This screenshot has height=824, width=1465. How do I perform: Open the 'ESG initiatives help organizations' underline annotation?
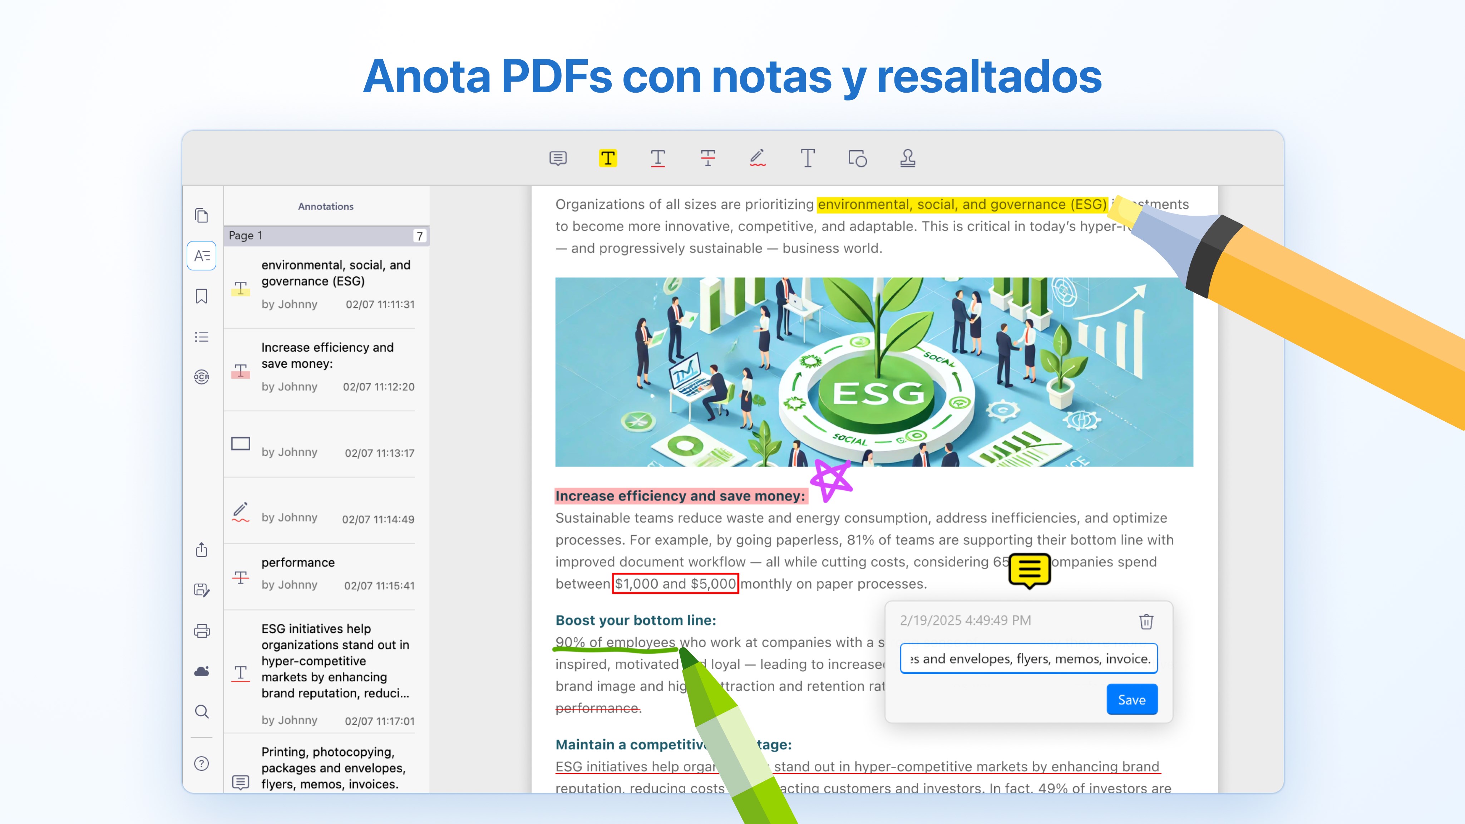pos(326,672)
